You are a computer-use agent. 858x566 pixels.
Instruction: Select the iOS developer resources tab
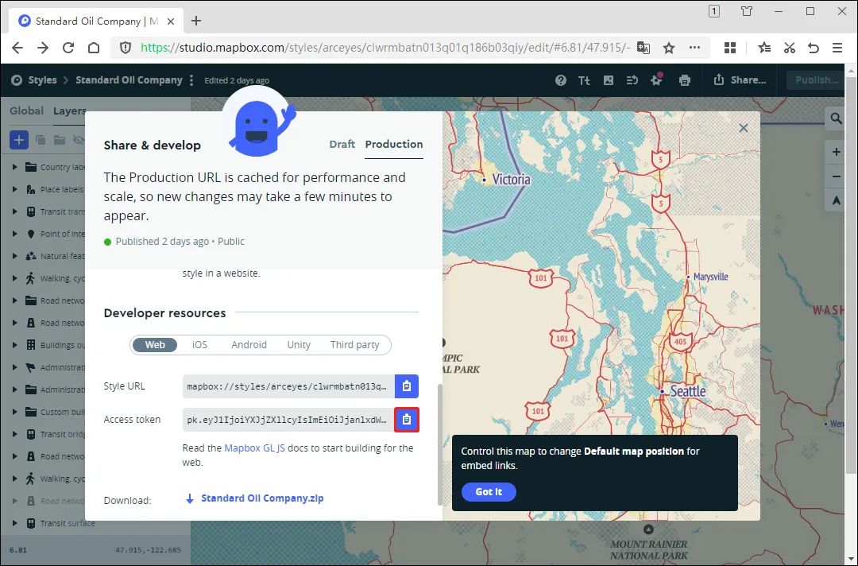(x=199, y=344)
